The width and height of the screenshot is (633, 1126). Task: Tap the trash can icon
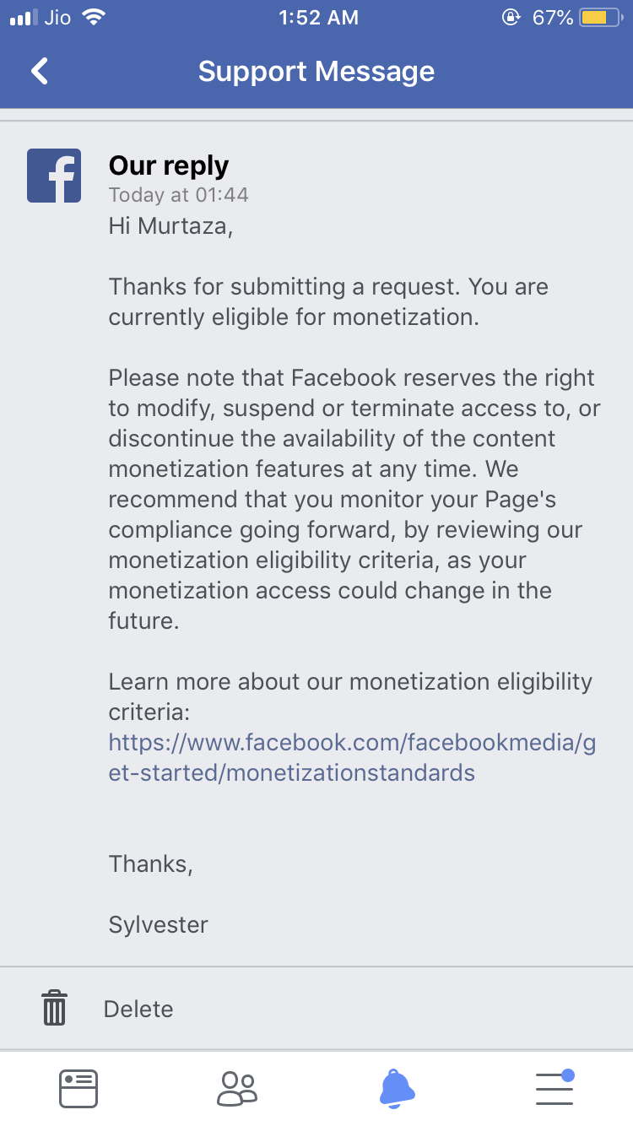click(x=54, y=1008)
